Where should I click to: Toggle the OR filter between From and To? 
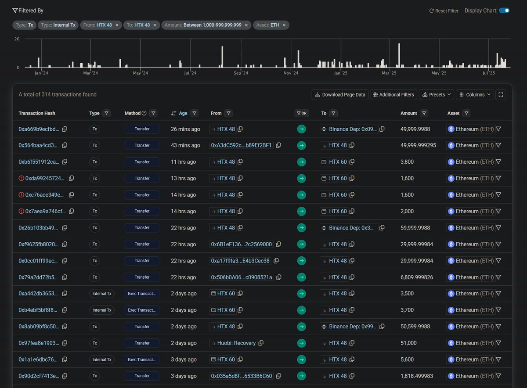click(301, 113)
